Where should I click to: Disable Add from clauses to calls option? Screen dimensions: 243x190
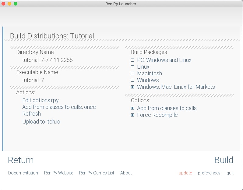tap(132, 108)
